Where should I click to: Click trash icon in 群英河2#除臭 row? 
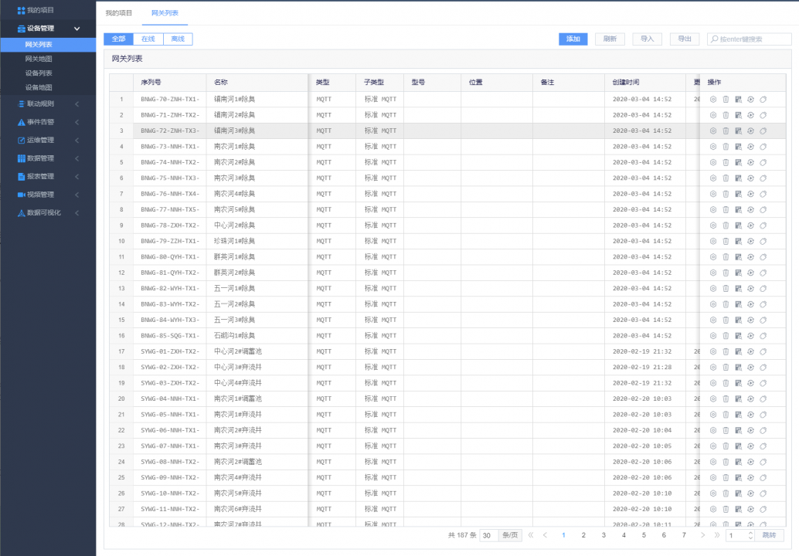click(x=726, y=273)
